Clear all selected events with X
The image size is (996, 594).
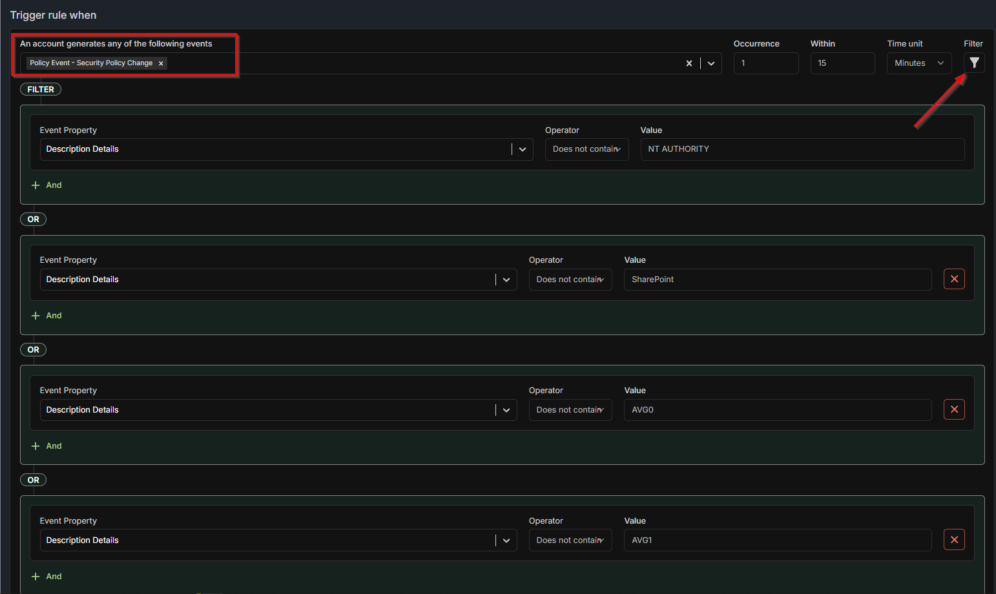(x=689, y=63)
